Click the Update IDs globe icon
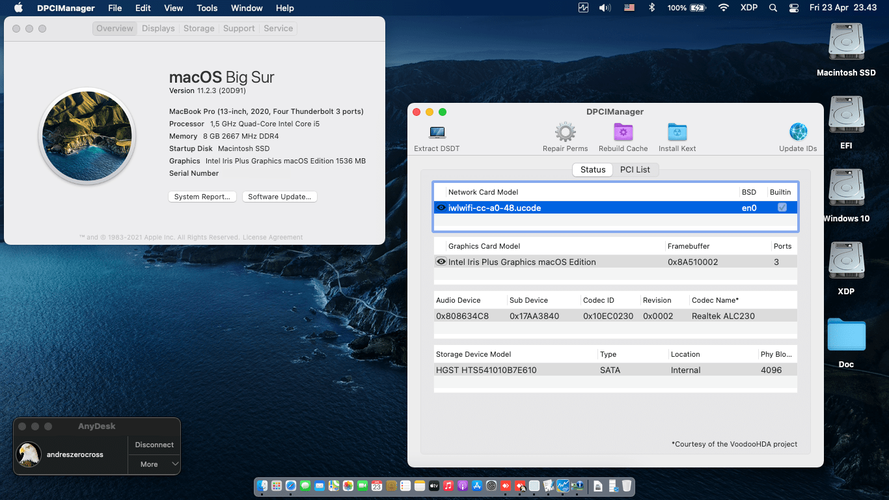 798,132
